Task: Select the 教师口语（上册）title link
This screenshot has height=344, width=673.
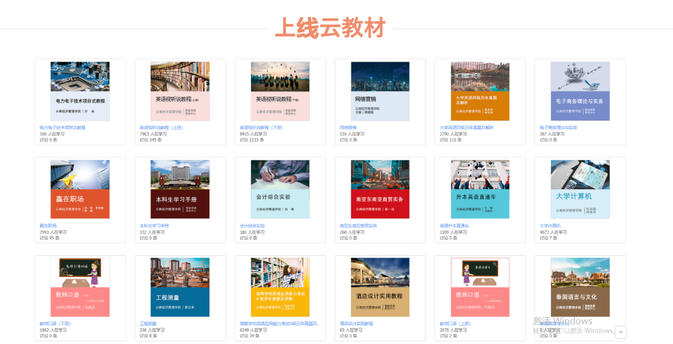Action: [x=455, y=323]
